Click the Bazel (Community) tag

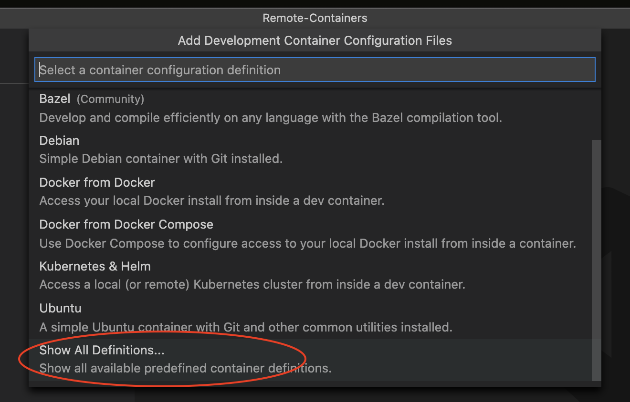pos(110,99)
